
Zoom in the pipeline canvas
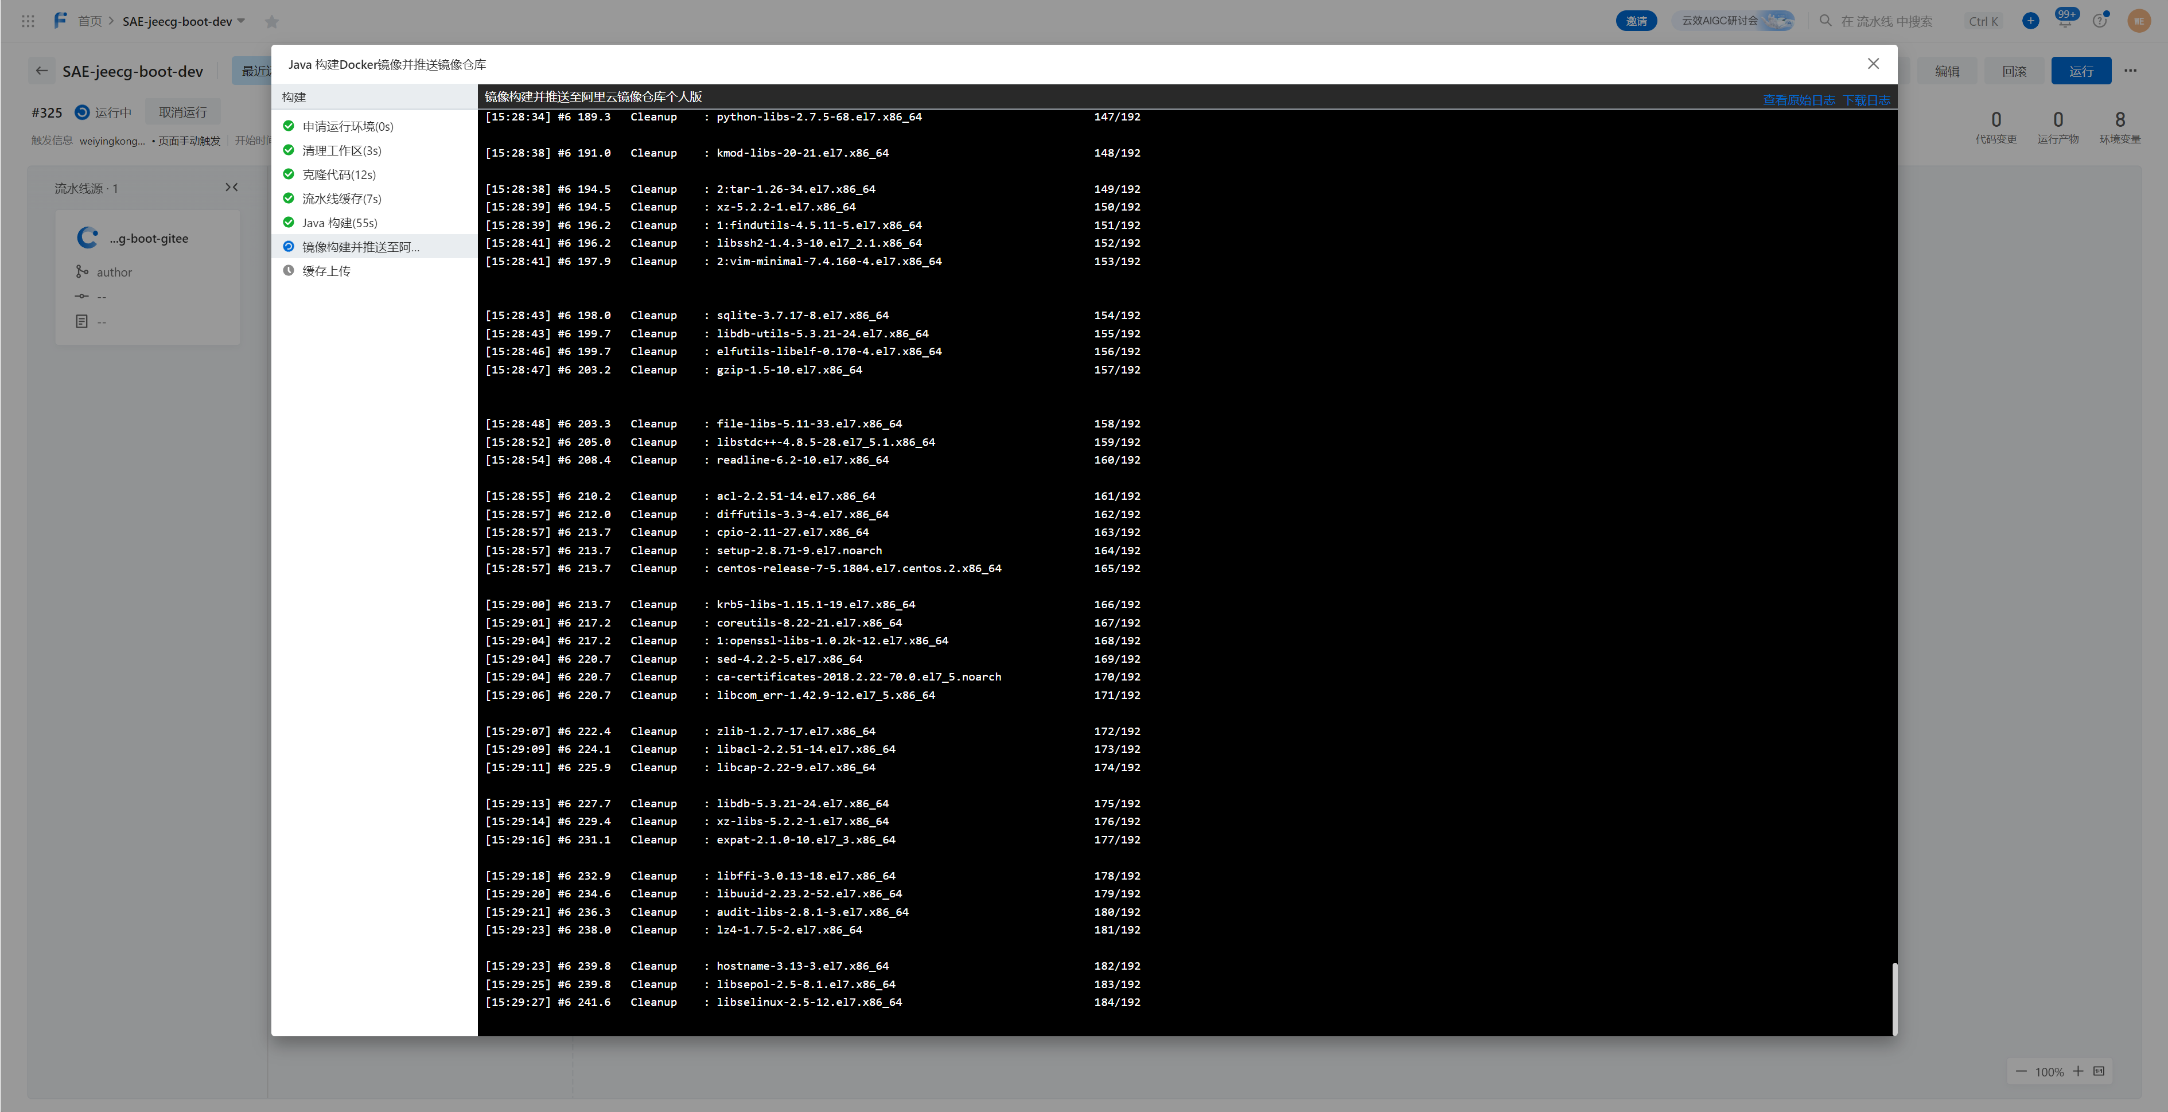click(2078, 1072)
